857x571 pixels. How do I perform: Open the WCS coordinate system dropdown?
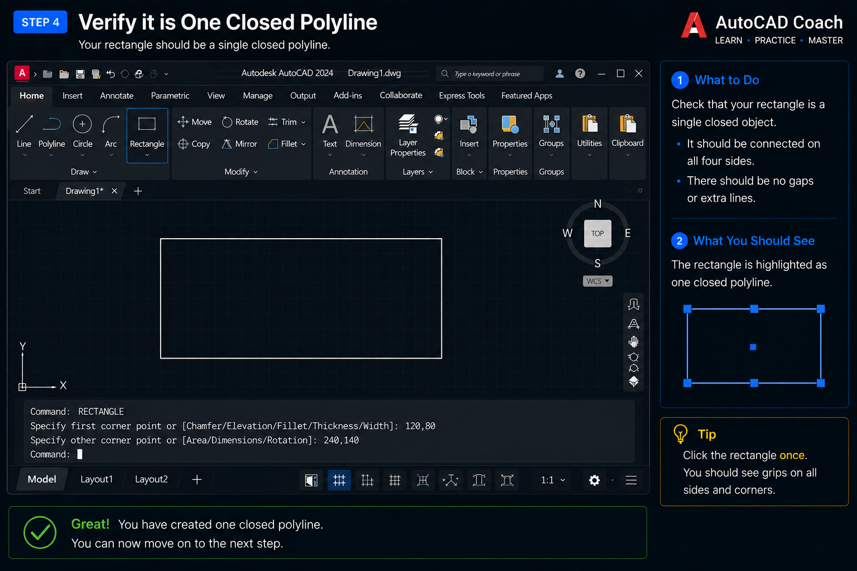(x=598, y=281)
